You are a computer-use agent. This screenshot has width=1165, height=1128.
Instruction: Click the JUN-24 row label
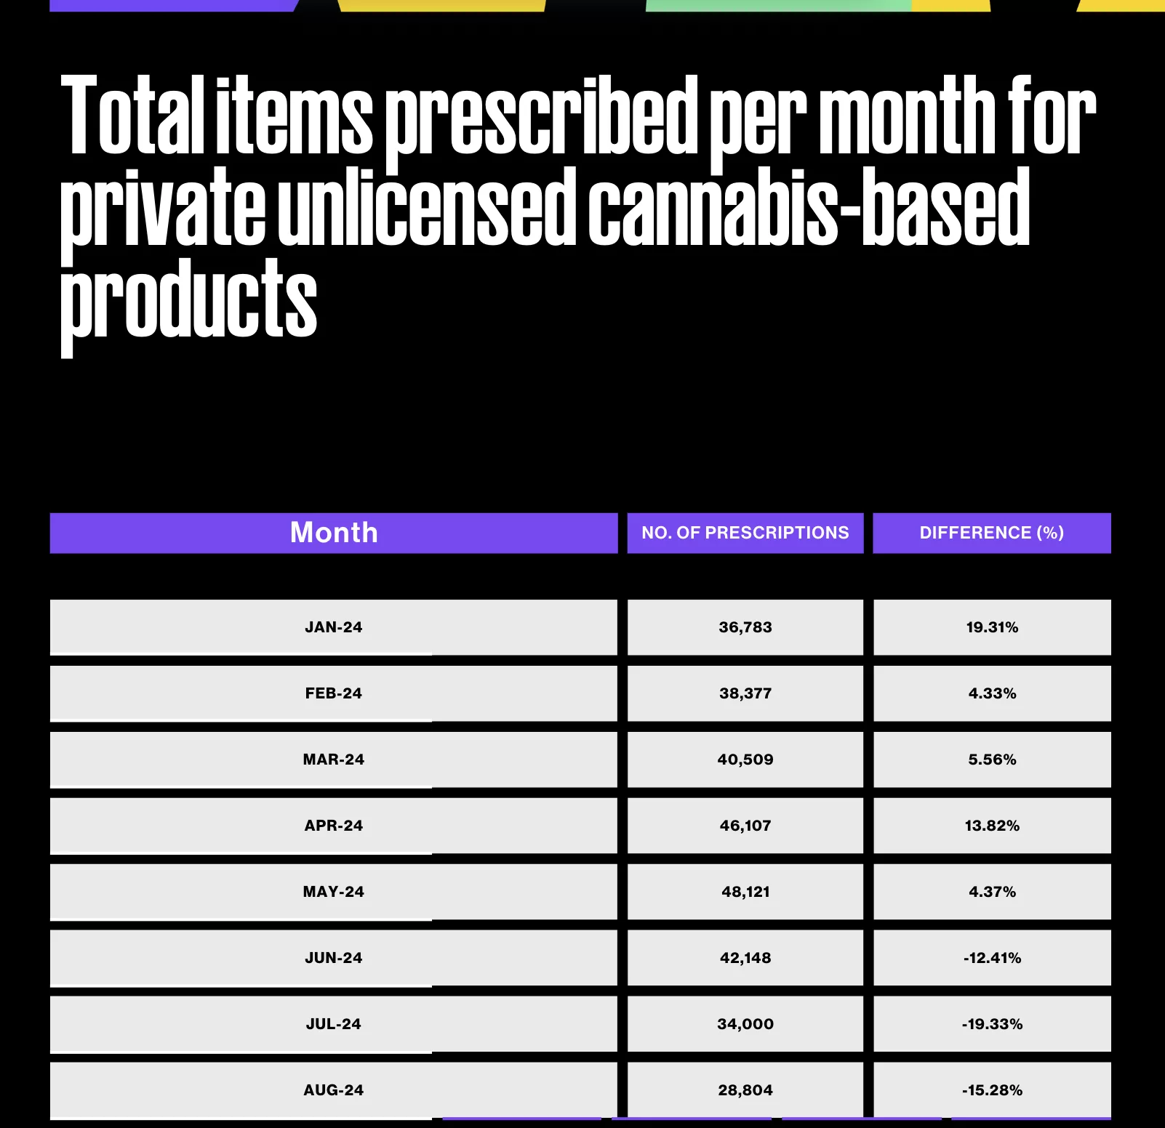point(334,958)
